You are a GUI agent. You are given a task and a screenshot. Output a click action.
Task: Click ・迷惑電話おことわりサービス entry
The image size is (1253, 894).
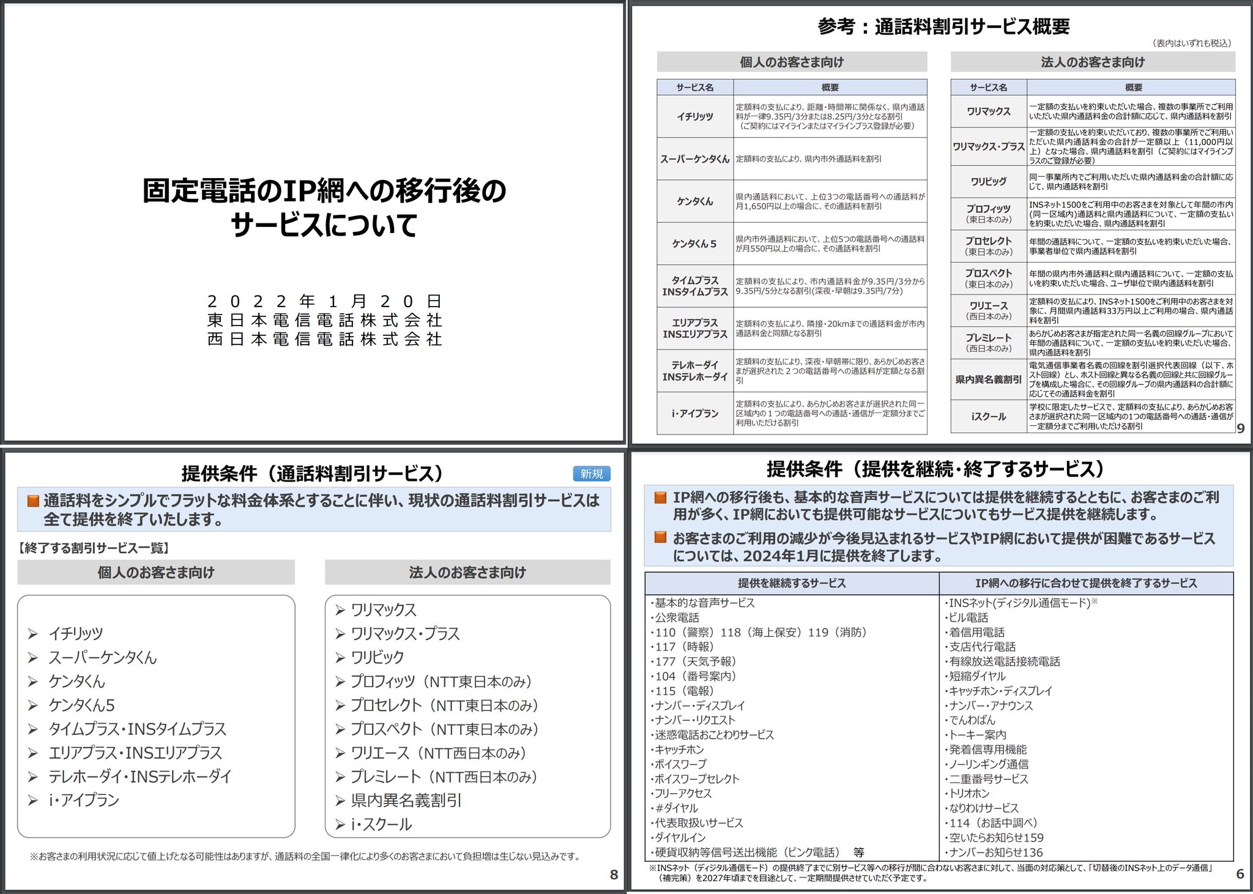(712, 734)
